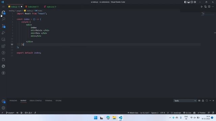
Task: Open the log output file icon
Action: 207,101
